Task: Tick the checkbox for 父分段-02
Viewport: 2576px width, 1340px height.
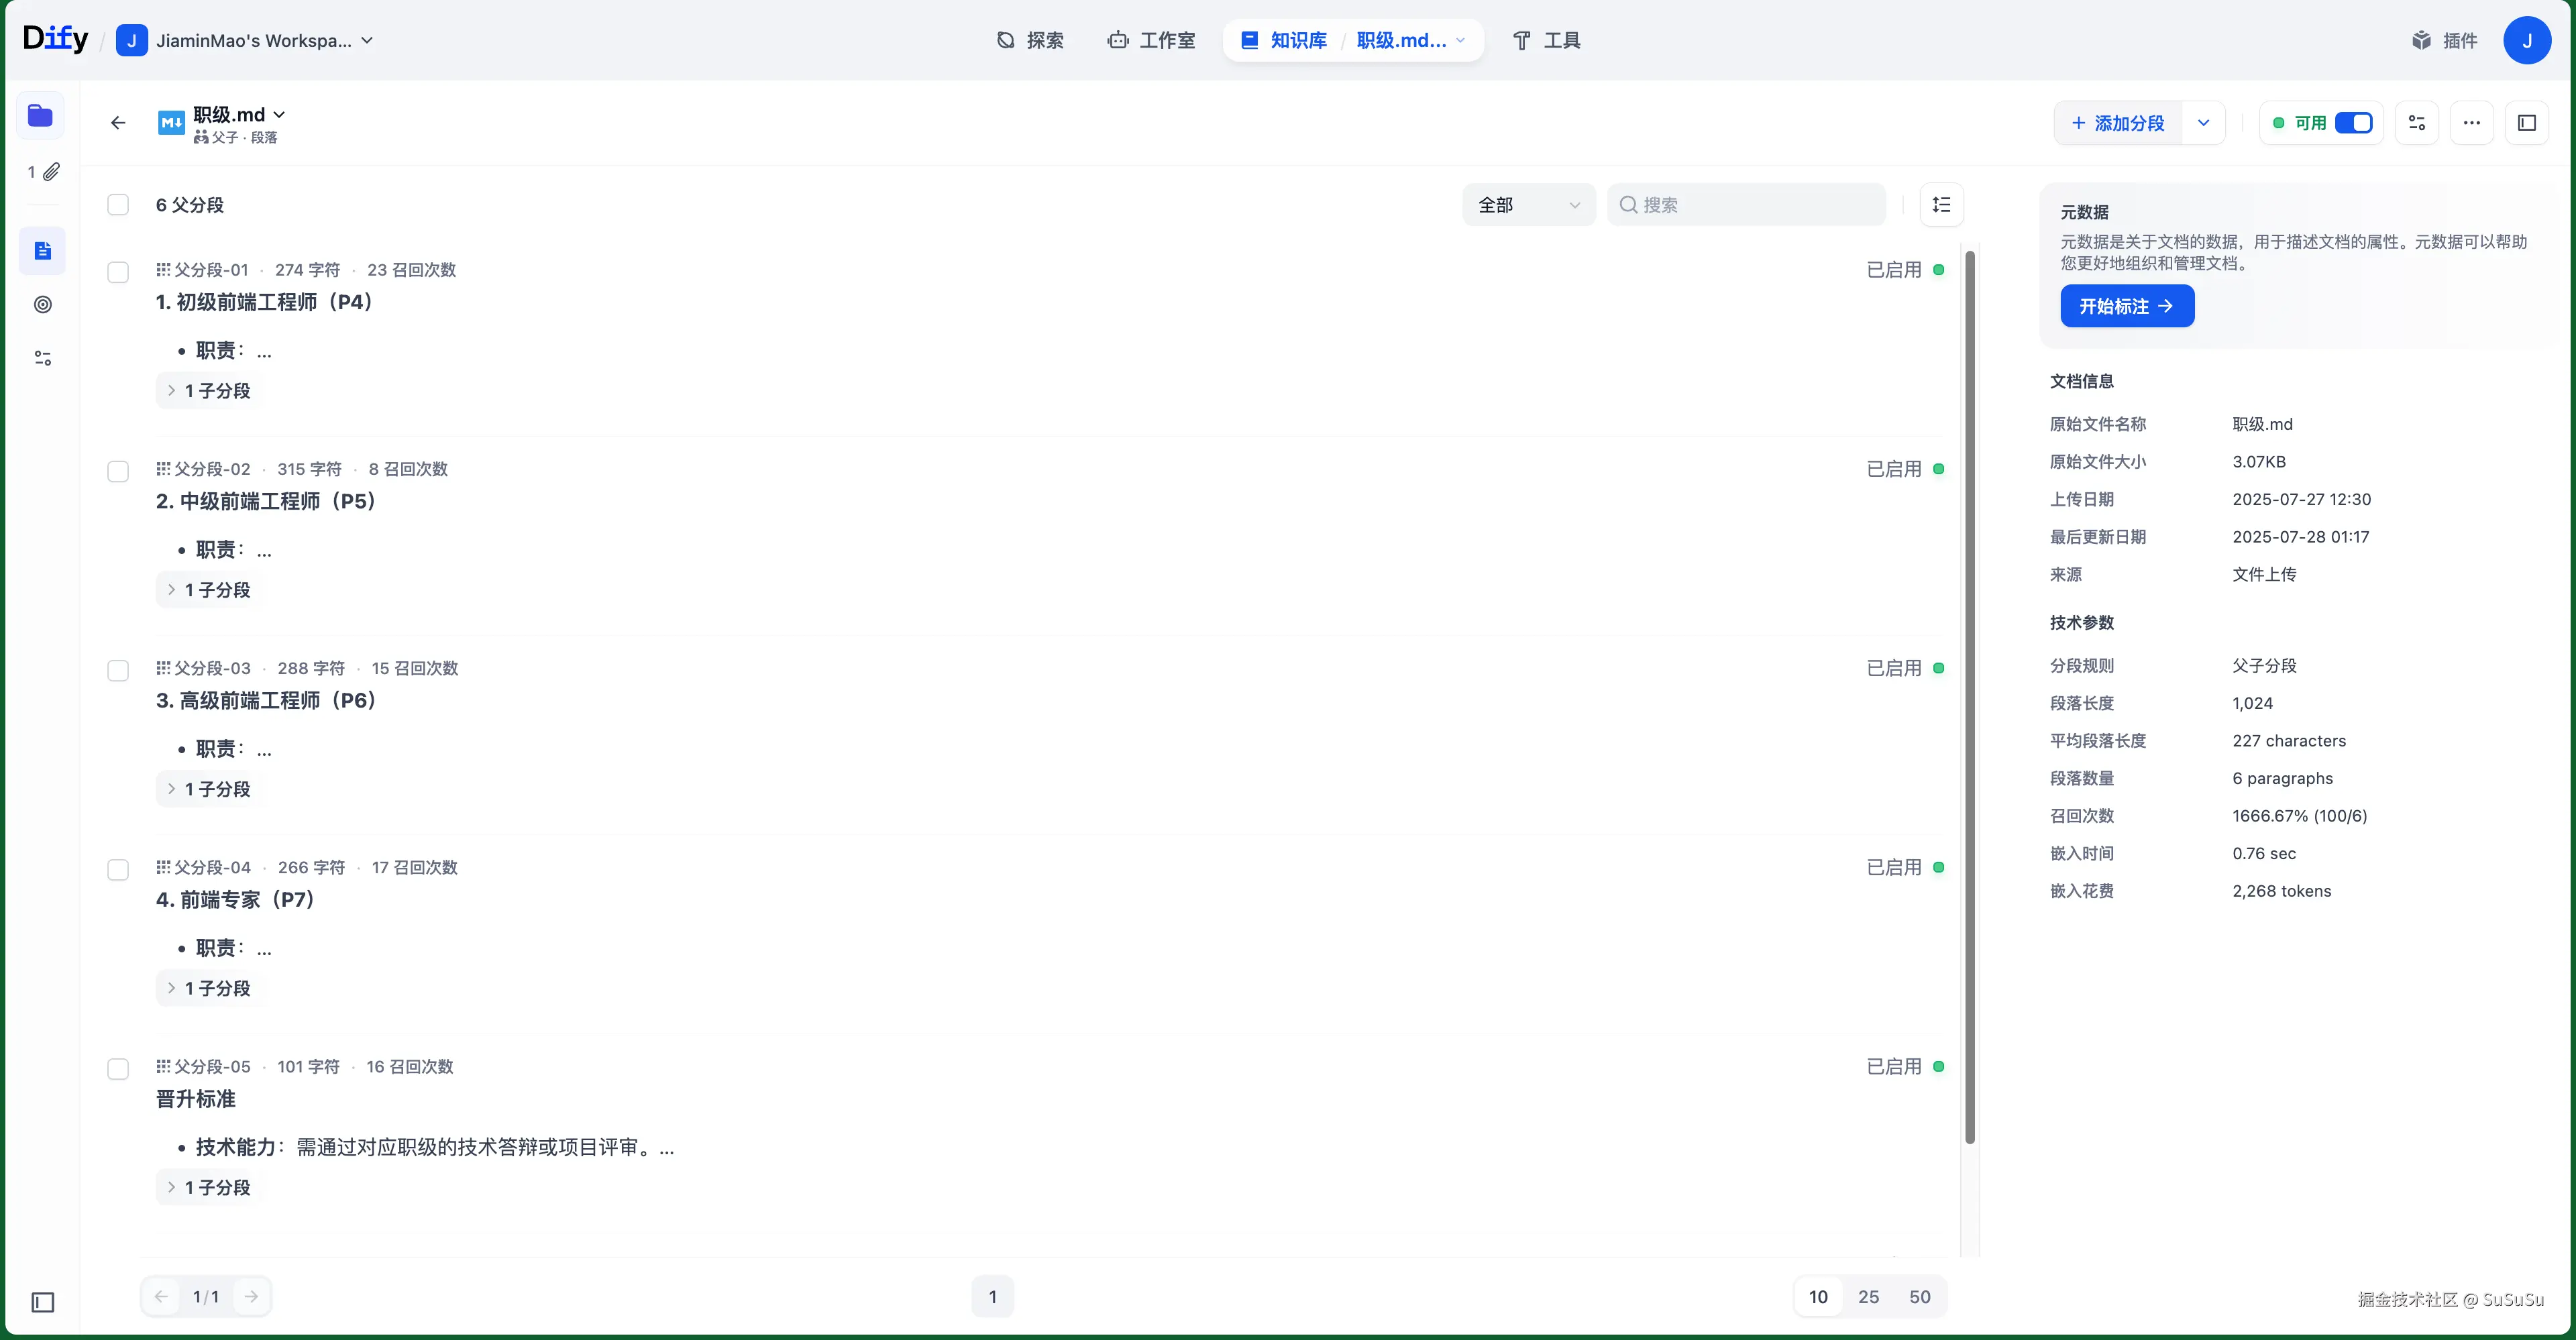Action: pos(118,471)
